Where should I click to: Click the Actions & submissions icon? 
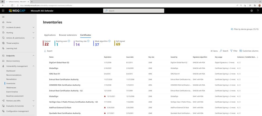pos(3,38)
